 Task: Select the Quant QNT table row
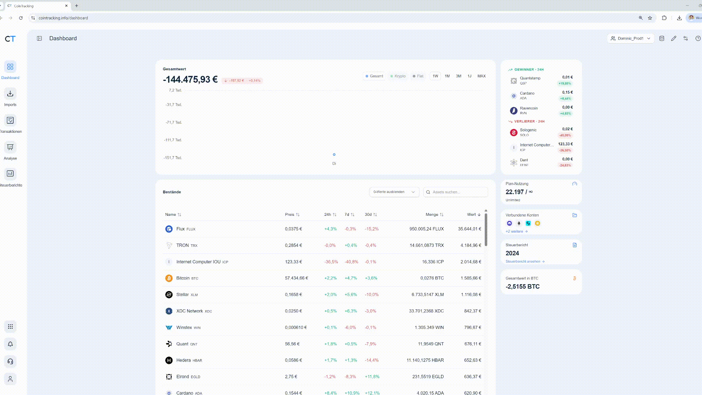[323, 344]
